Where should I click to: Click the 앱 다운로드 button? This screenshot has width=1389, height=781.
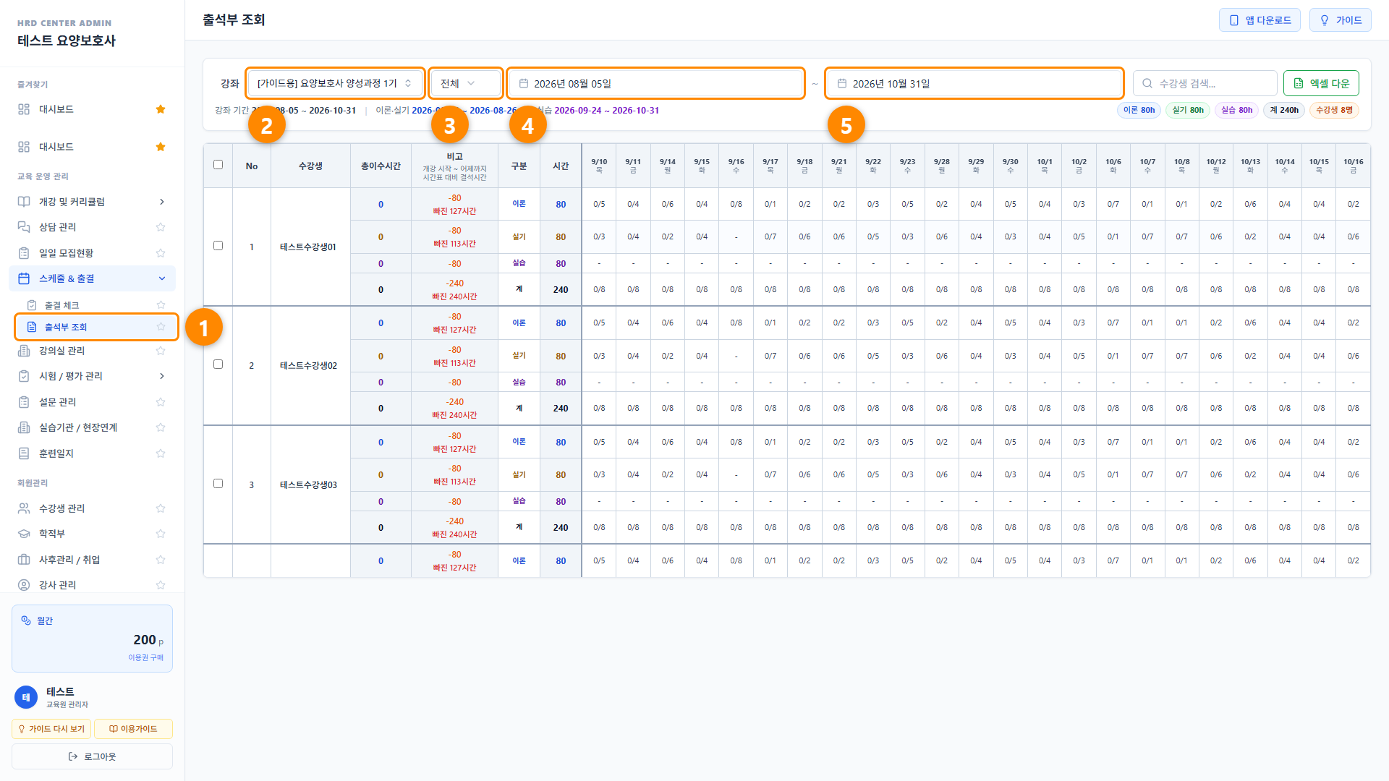(1260, 20)
